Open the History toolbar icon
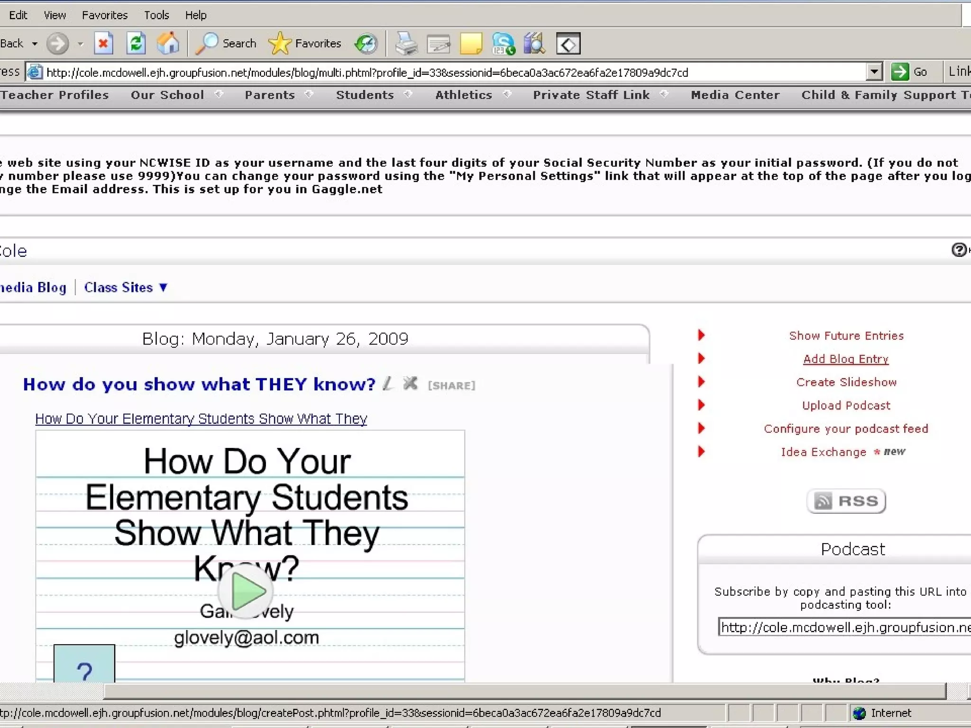This screenshot has height=728, width=971. tap(366, 44)
